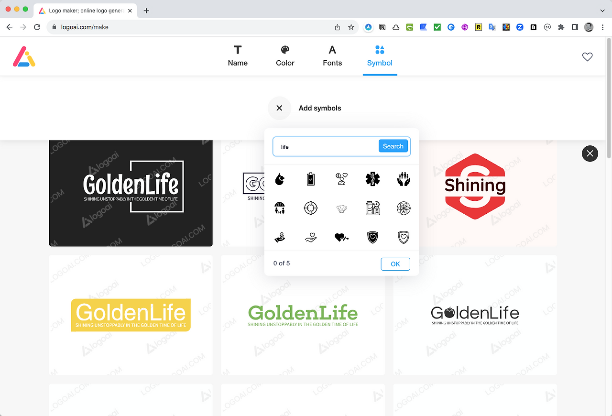The width and height of the screenshot is (612, 416).
Task: Open the blue Z extension icon
Action: coord(520,27)
